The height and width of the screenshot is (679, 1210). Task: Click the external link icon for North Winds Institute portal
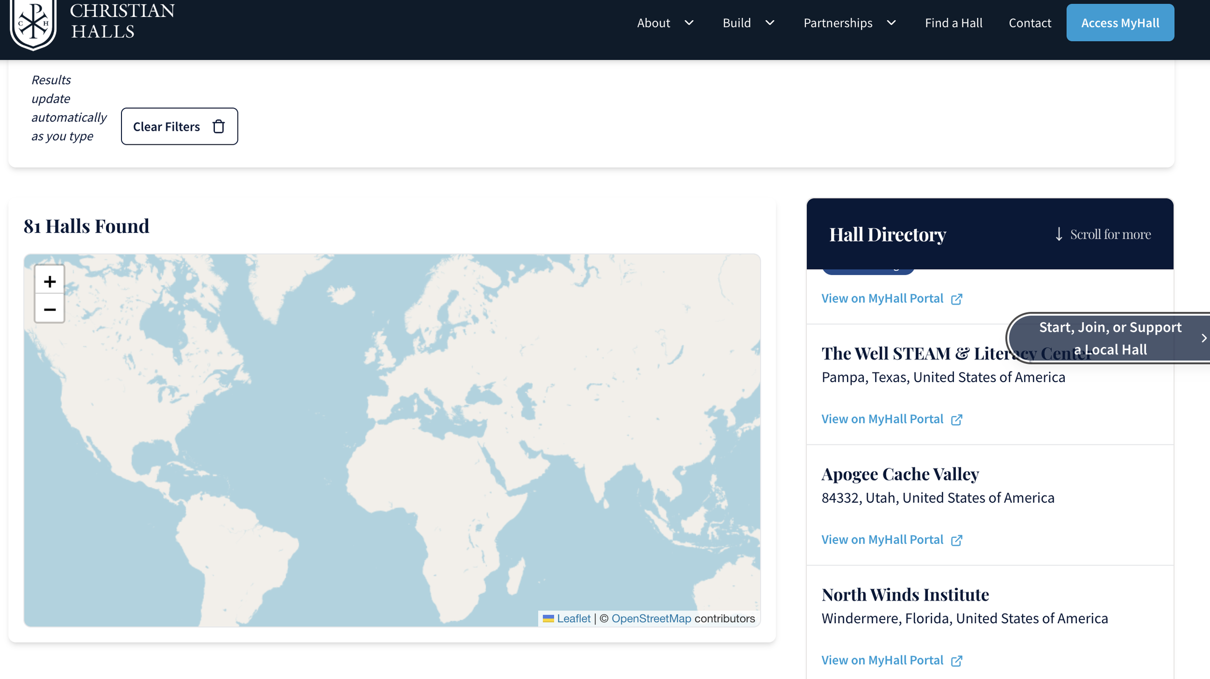point(957,660)
